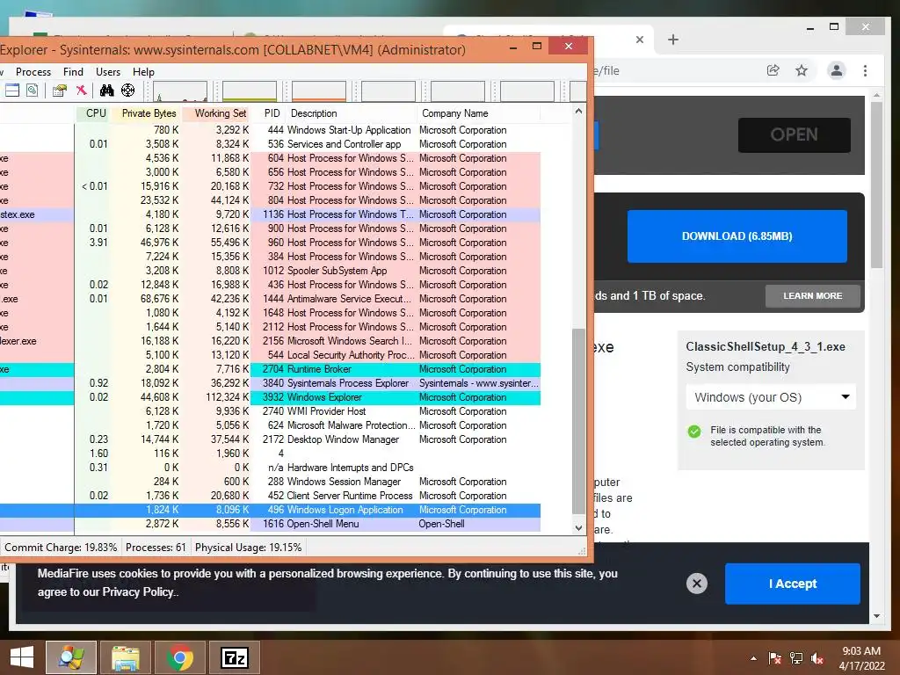Close the active Chrome tab
The width and height of the screenshot is (900, 675).
click(x=640, y=40)
